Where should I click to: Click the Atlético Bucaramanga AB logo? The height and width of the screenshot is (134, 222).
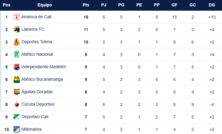[x=17, y=79]
